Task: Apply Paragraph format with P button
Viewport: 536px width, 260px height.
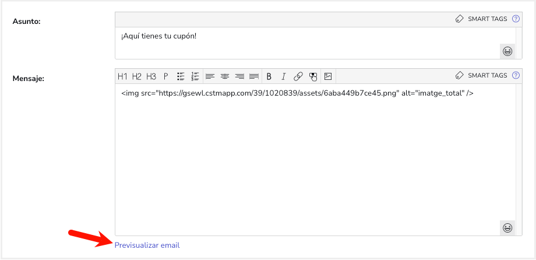Action: pyautogui.click(x=166, y=76)
